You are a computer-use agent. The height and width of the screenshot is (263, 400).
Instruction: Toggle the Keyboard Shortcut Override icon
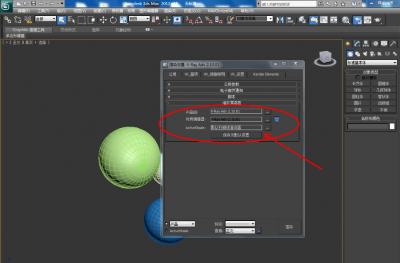[177, 20]
